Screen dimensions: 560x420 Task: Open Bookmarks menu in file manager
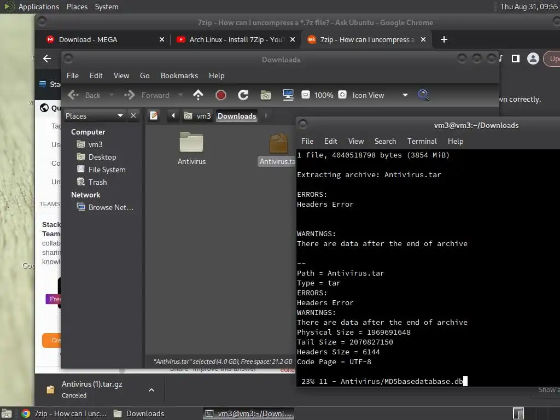179,75
